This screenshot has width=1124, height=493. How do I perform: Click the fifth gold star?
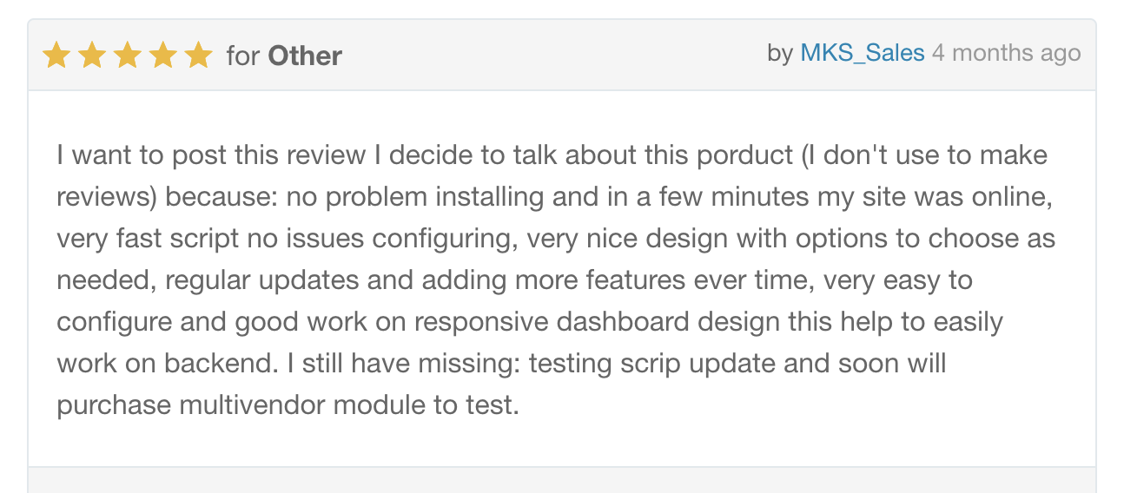pyautogui.click(x=199, y=56)
